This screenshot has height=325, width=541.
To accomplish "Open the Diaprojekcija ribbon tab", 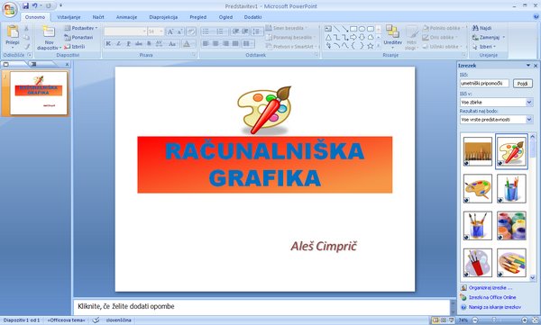I will pyautogui.click(x=163, y=17).
